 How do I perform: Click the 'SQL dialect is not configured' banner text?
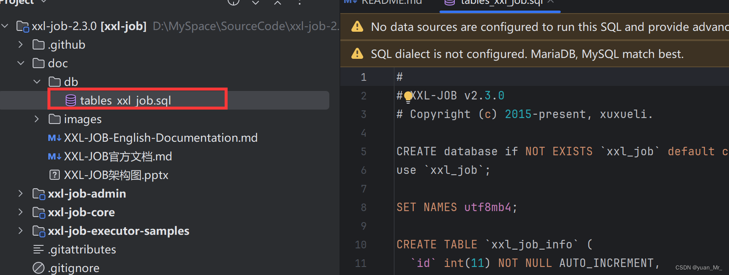pyautogui.click(x=527, y=54)
